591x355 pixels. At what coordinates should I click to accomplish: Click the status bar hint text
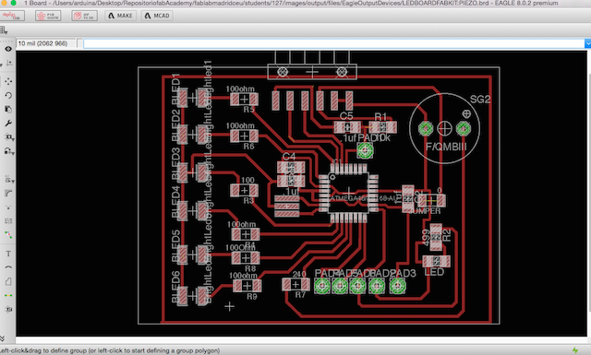[x=110, y=350]
